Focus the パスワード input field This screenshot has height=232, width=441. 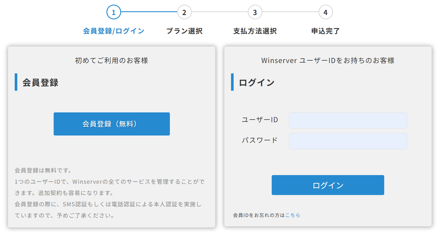pos(348,141)
